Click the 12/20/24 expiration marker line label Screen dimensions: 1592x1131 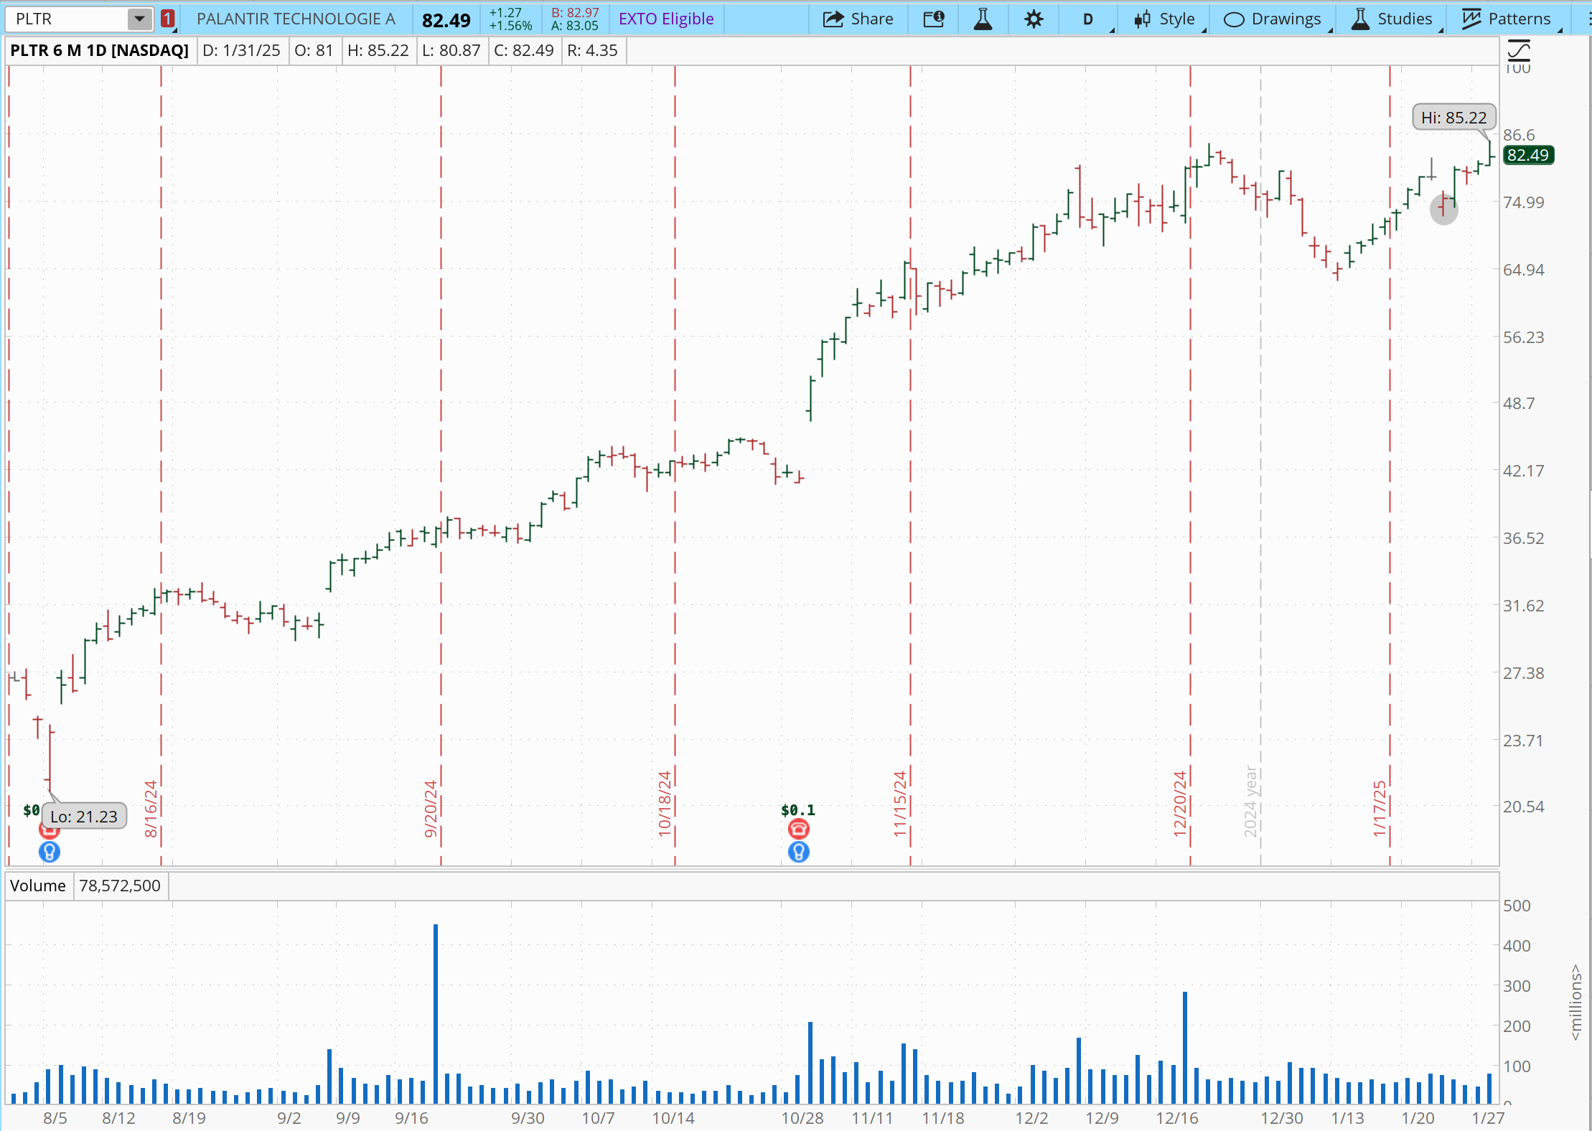click(x=1180, y=804)
